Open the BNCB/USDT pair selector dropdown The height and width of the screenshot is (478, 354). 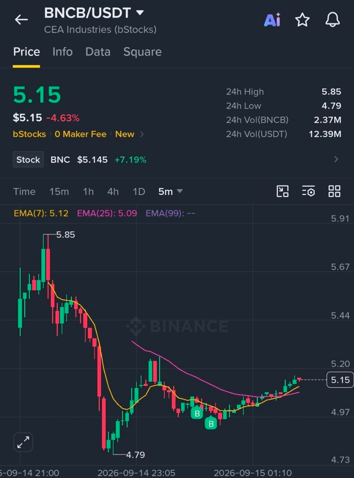point(94,13)
